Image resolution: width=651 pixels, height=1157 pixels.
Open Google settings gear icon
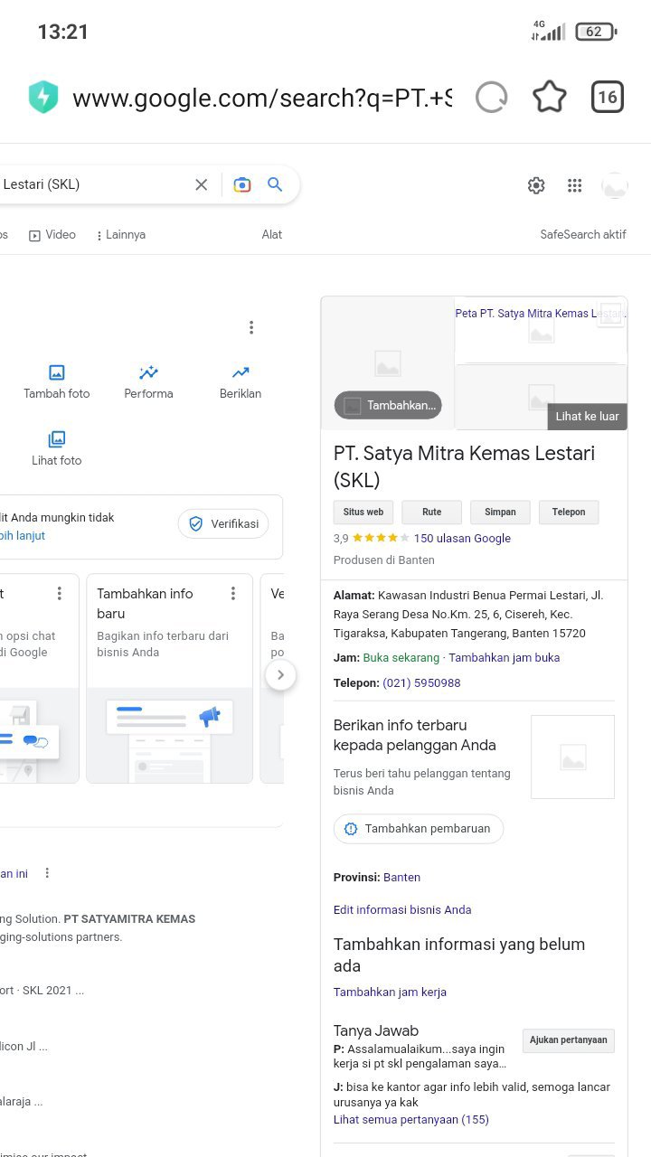click(x=536, y=185)
